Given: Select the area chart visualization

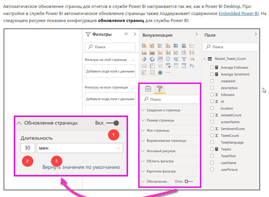Looking at the screenshot, I should tap(144, 52).
